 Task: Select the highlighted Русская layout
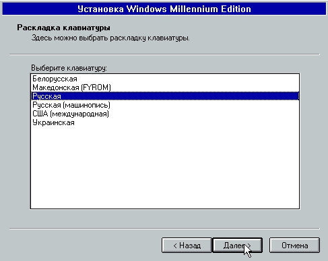[165, 96]
